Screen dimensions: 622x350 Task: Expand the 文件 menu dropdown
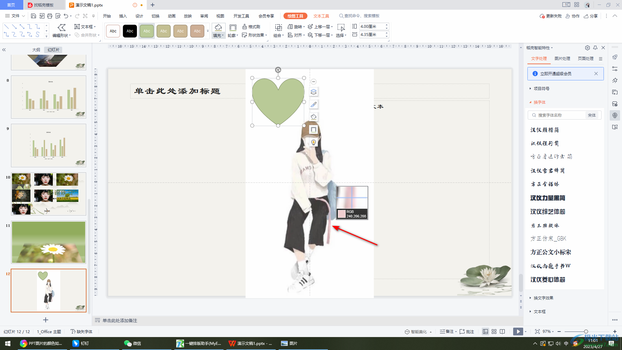15,16
